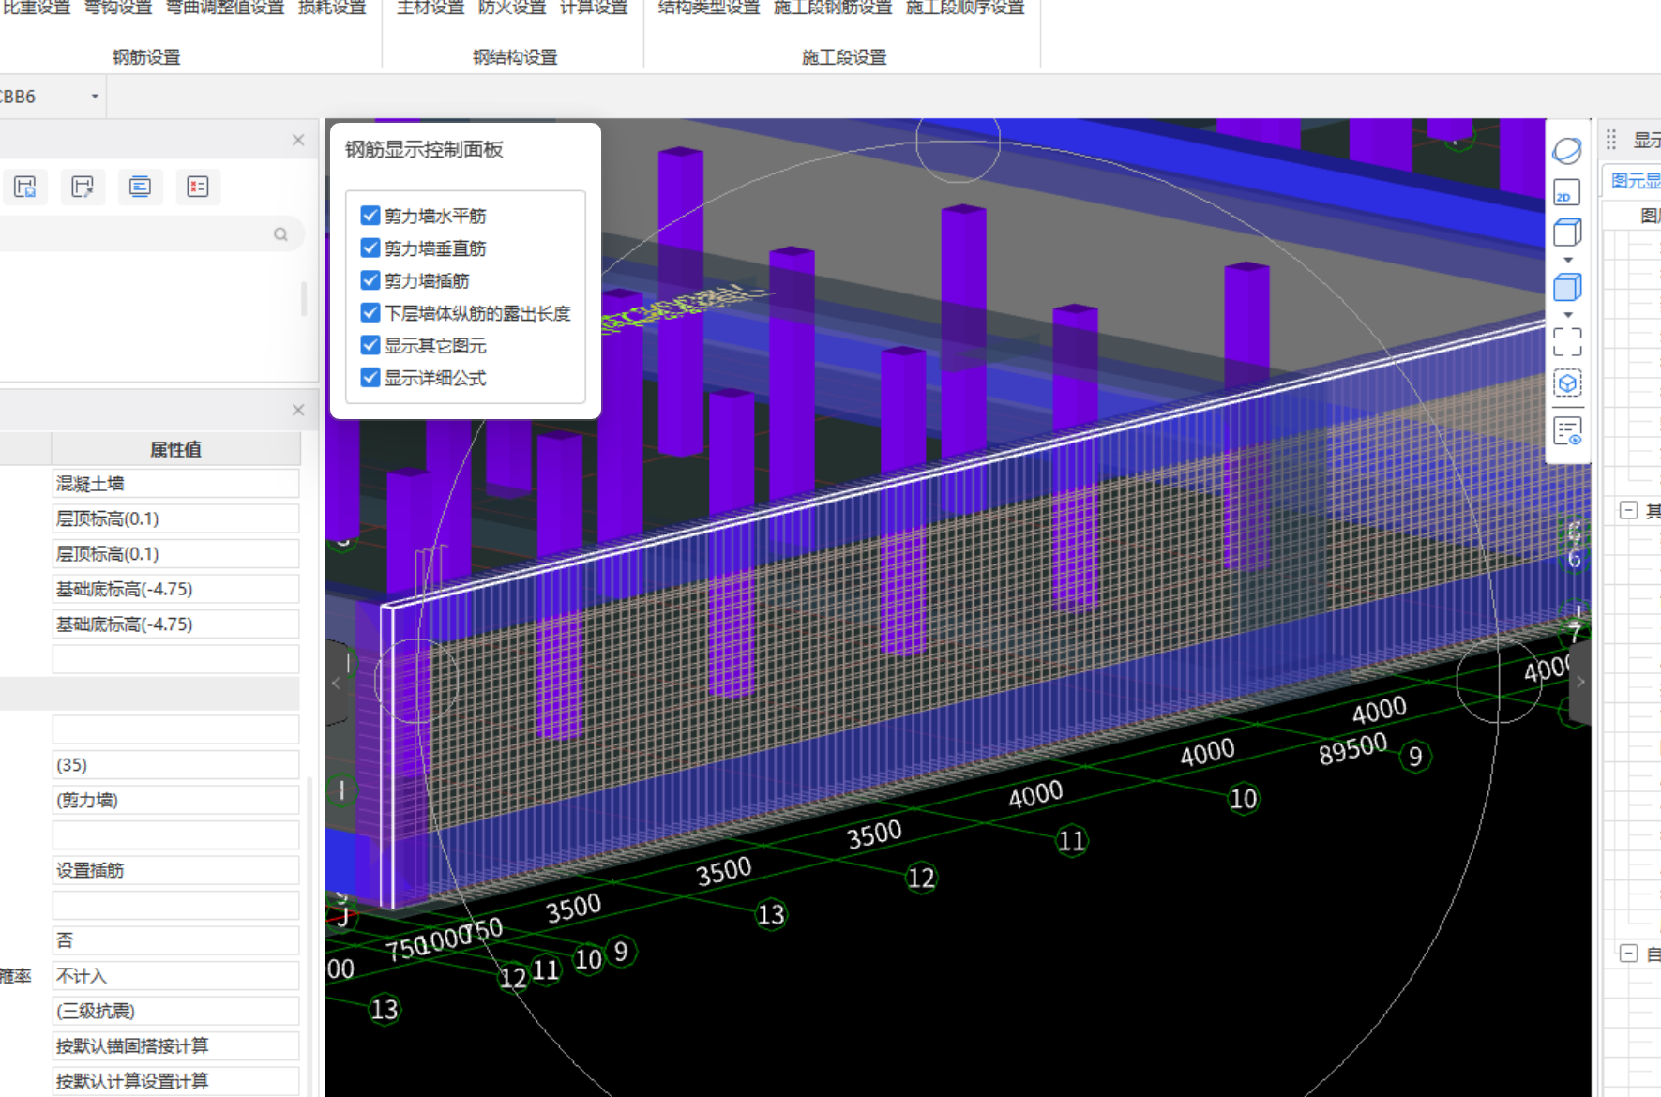Screen dimensions: 1661x1097
Task: Click the 钢筋显示控制面板 panel title
Action: (x=424, y=149)
